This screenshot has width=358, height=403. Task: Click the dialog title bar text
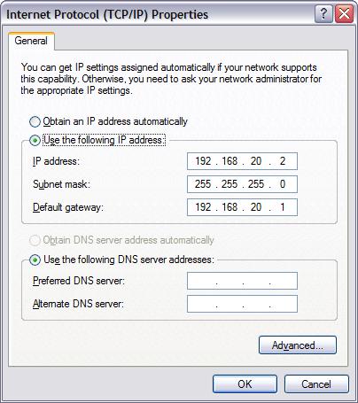(x=107, y=14)
